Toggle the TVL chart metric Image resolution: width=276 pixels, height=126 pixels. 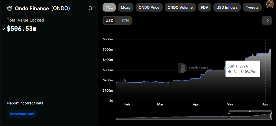[109, 7]
